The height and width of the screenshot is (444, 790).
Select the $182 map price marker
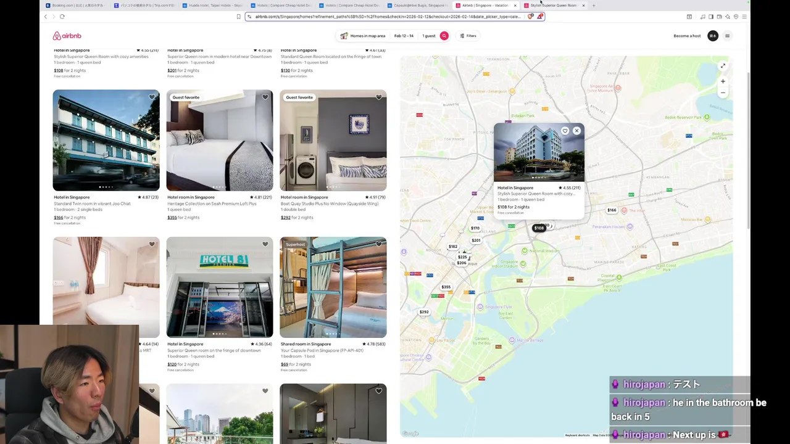[x=453, y=247]
